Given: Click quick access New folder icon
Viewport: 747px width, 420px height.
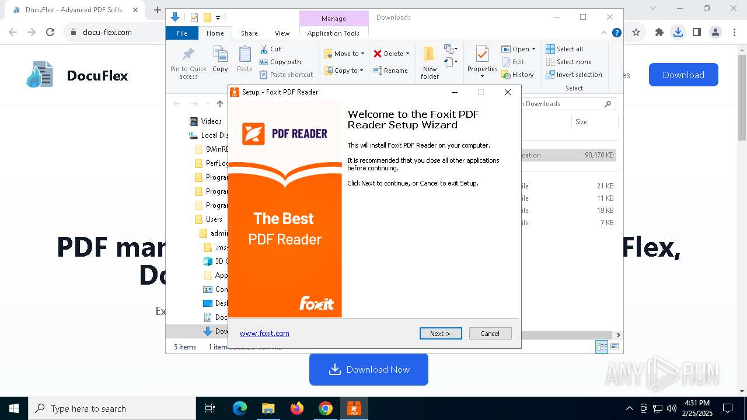Looking at the screenshot, I should pos(207,17).
